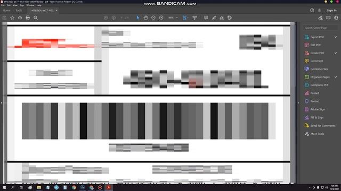Switch to the Tools tab
341x191 pixels.
[x=19, y=11]
